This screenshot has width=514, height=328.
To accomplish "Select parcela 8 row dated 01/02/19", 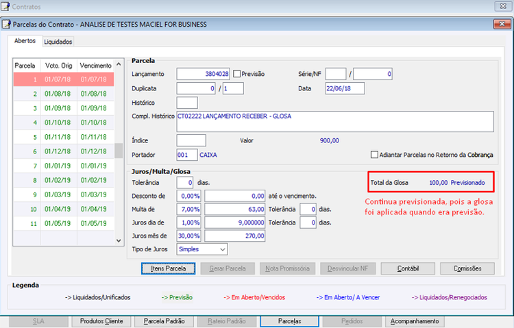I will [64, 180].
